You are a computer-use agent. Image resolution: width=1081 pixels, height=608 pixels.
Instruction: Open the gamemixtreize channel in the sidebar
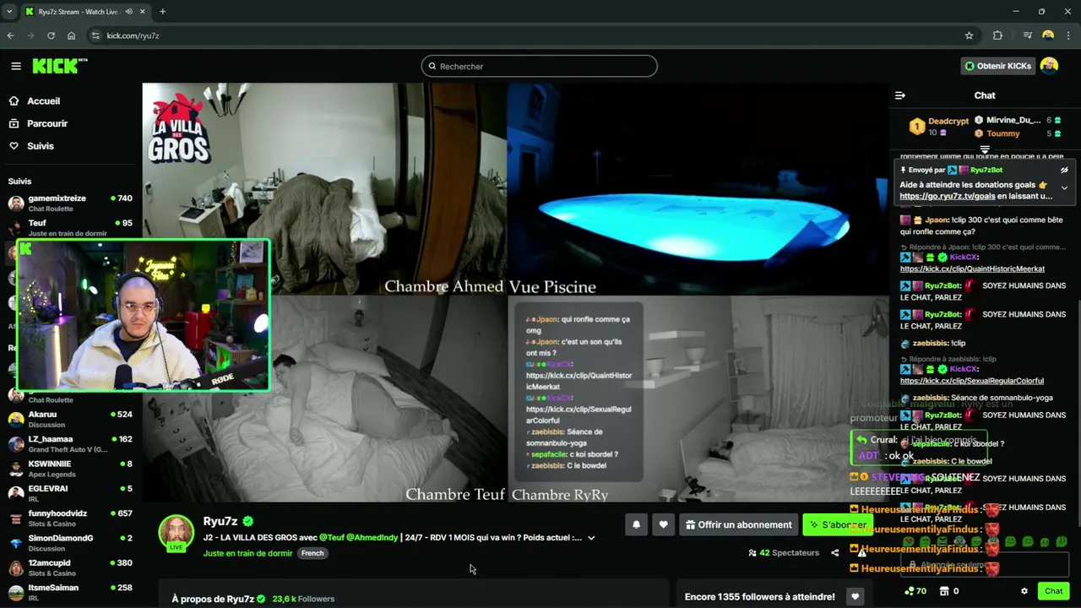(70, 203)
